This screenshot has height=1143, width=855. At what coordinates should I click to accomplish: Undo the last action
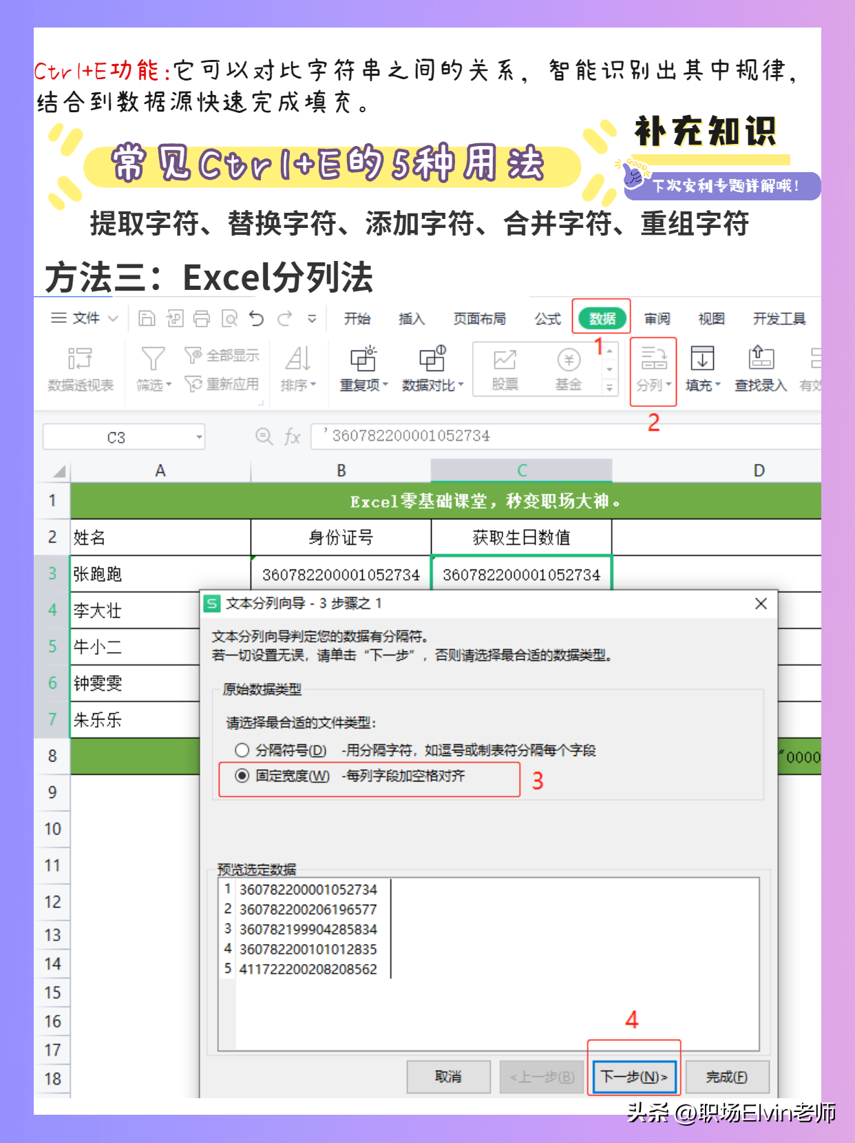(257, 318)
